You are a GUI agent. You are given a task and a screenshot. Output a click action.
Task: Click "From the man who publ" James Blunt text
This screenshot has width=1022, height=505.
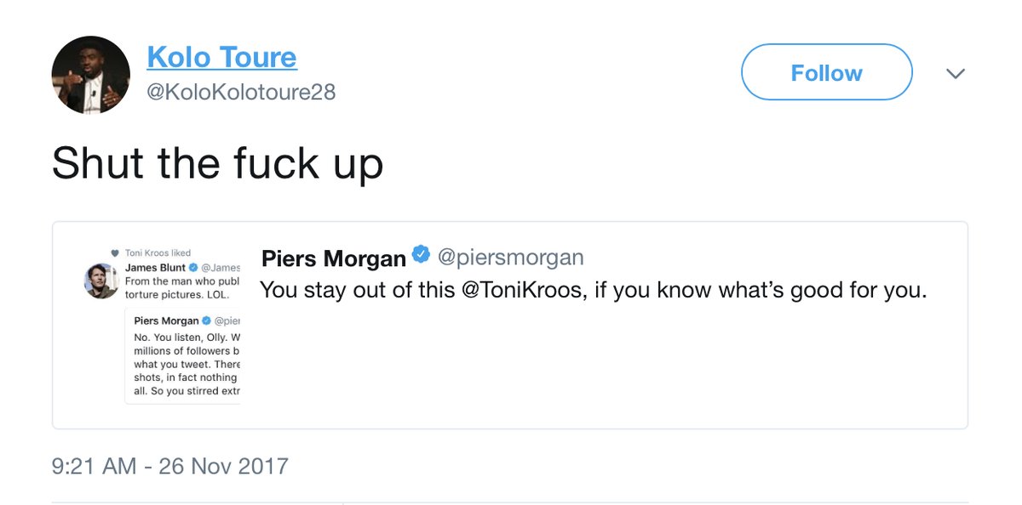pyautogui.click(x=181, y=281)
